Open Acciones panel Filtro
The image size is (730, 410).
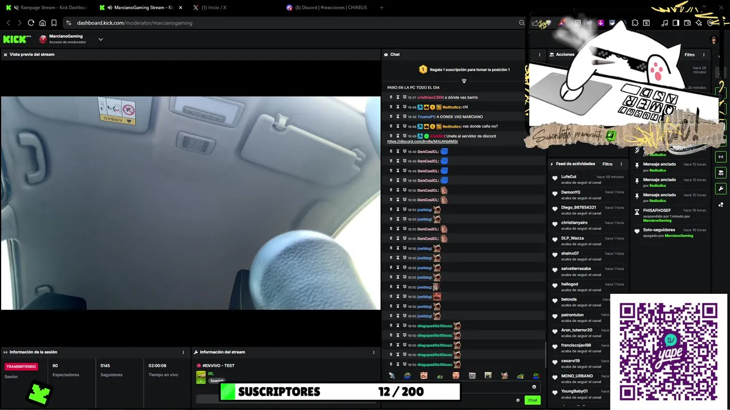click(x=690, y=55)
